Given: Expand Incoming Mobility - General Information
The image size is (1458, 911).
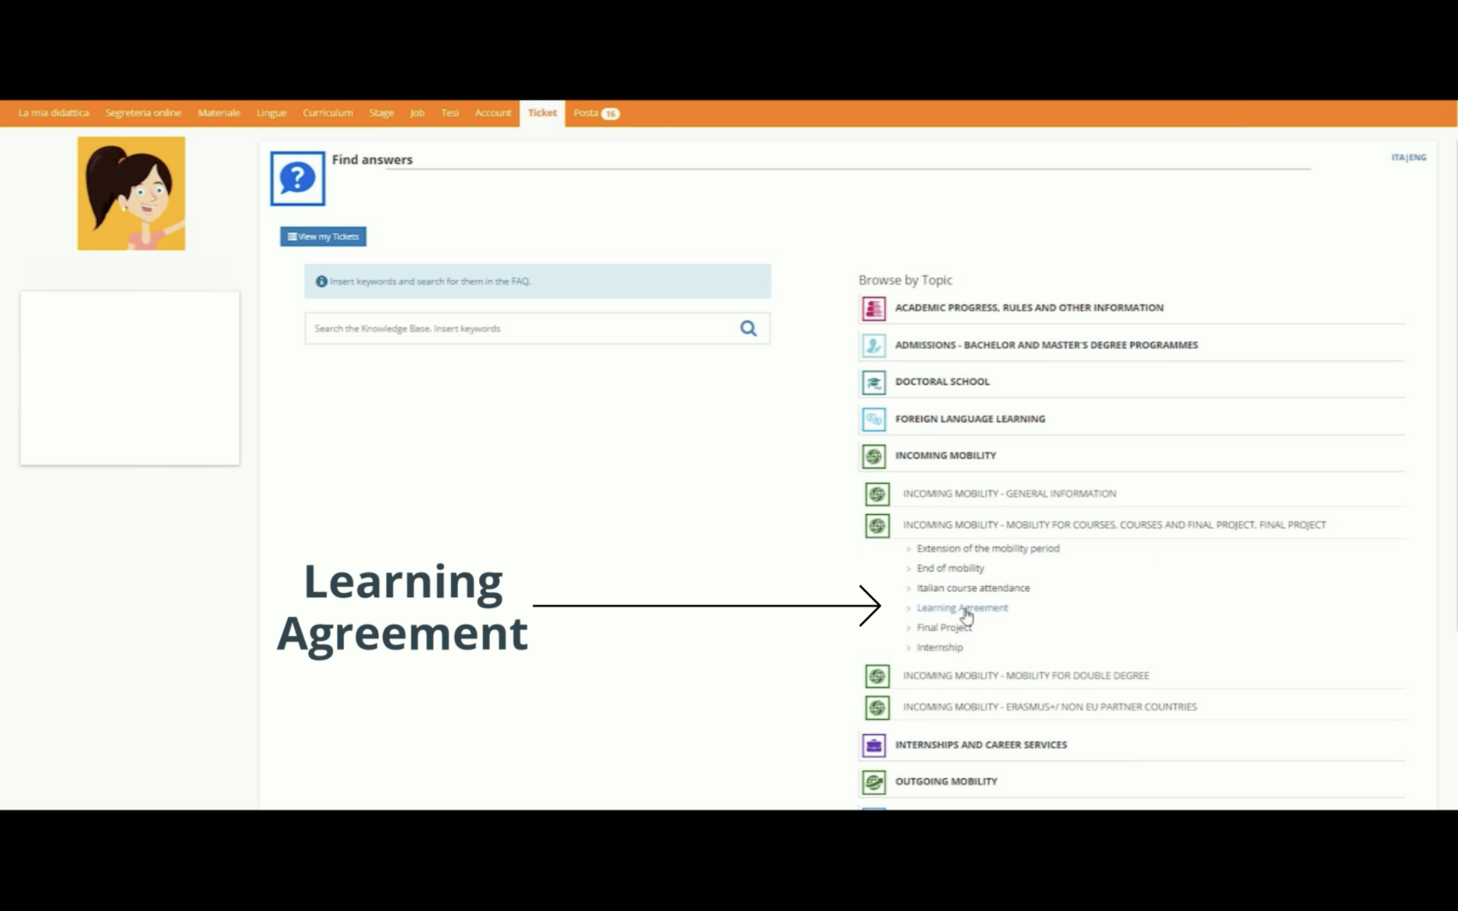Looking at the screenshot, I should coord(1009,493).
